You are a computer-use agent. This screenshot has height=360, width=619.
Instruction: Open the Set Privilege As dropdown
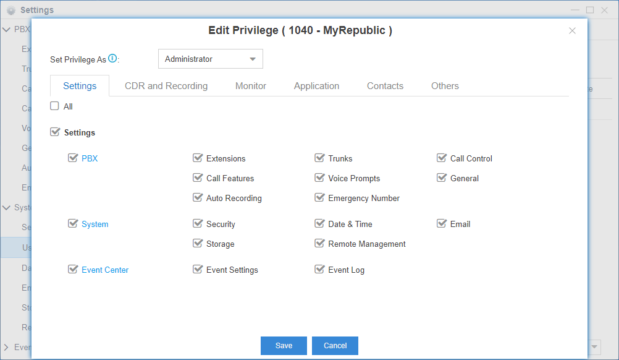pos(211,59)
